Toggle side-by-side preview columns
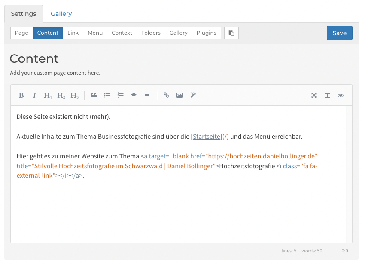365x264 pixels. 327,95
